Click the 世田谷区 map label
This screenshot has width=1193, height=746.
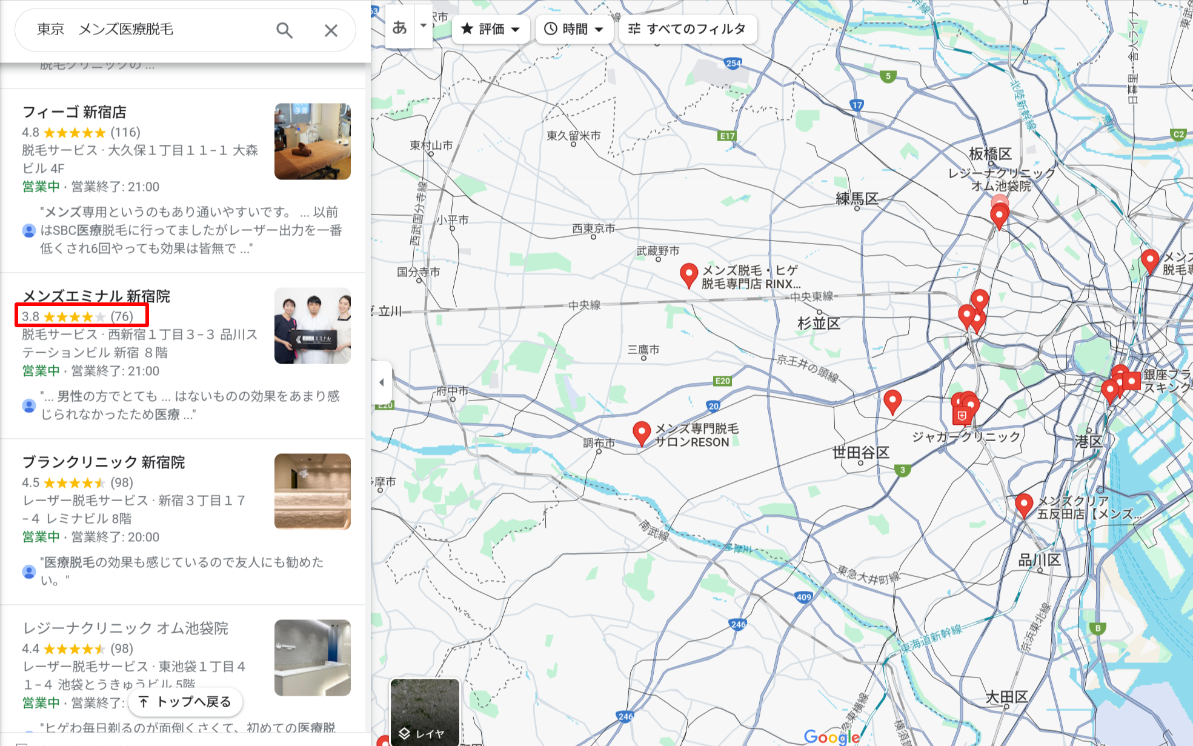click(860, 452)
